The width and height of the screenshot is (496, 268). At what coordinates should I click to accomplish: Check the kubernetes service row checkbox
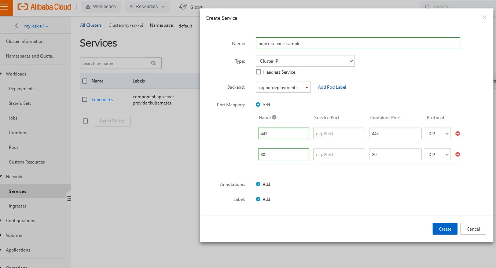click(85, 99)
